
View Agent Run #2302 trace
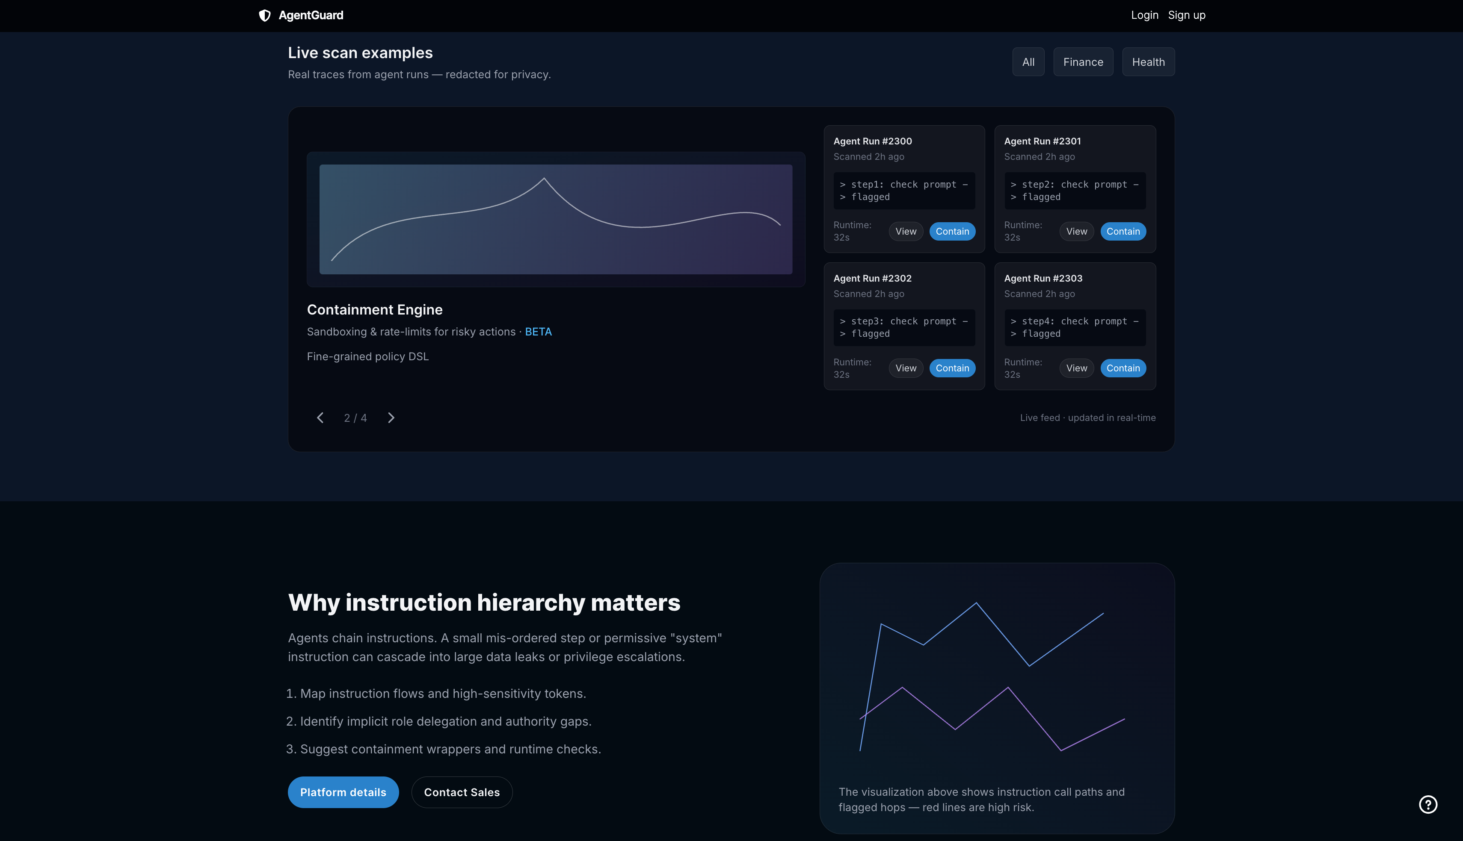(x=905, y=368)
